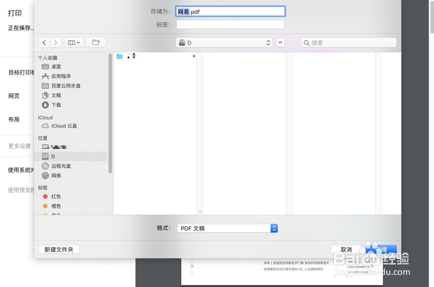Click the applications icon beside 应用程序
Screen dimensions: 434x287
45,76
